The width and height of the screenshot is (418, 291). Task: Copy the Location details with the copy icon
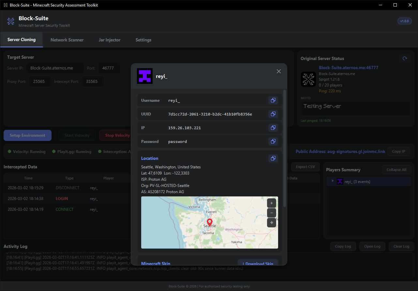pos(273,158)
